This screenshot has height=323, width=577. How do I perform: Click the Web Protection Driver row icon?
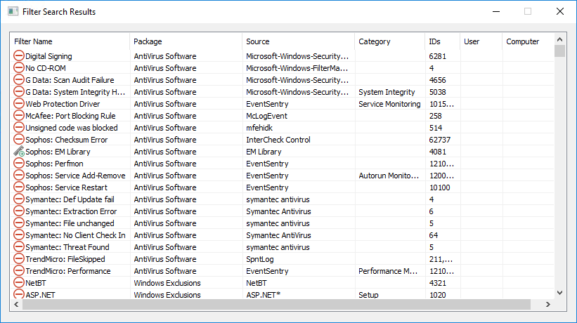pyautogui.click(x=19, y=103)
